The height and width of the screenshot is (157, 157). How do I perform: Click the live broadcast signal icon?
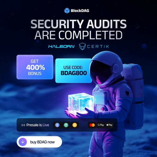point(23,125)
